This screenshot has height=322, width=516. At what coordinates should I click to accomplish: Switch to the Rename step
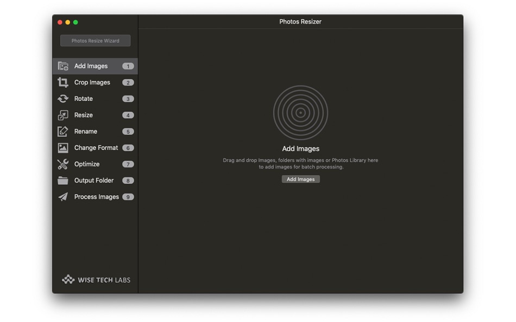click(x=88, y=131)
